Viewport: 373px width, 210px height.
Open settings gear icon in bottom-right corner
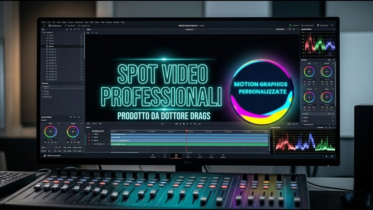click(332, 156)
